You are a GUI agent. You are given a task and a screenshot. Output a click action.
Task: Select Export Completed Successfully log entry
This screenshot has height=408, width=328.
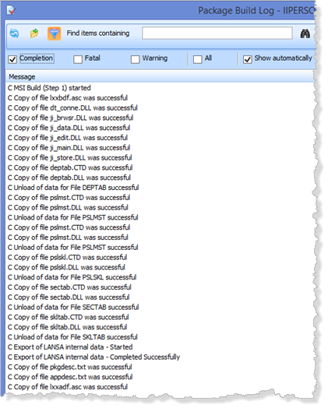coord(160,357)
